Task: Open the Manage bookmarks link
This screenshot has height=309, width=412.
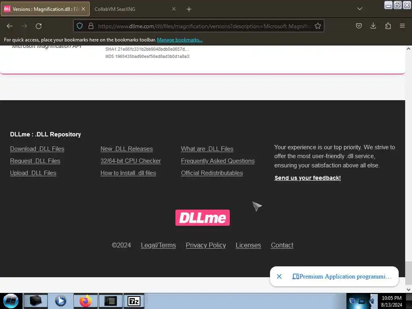Action: [x=180, y=40]
